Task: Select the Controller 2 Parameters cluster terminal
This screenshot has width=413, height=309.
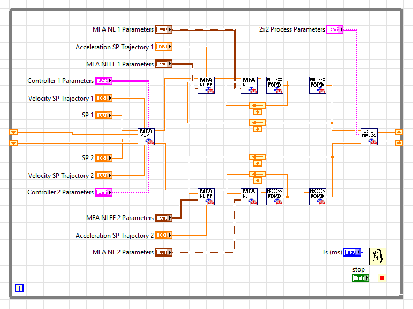Action: [x=103, y=192]
